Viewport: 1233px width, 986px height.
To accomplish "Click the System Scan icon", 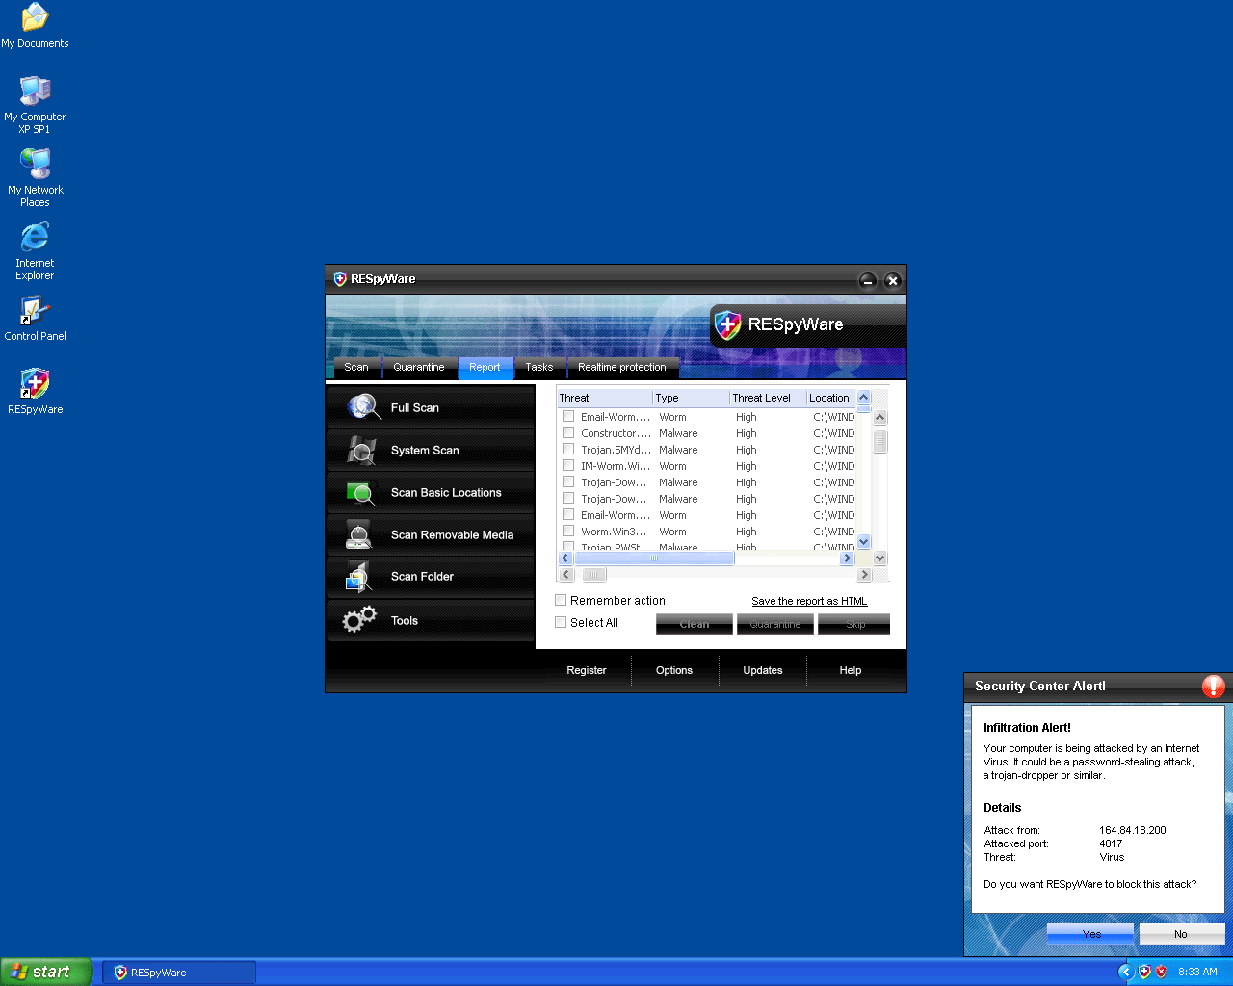I will tap(361, 450).
